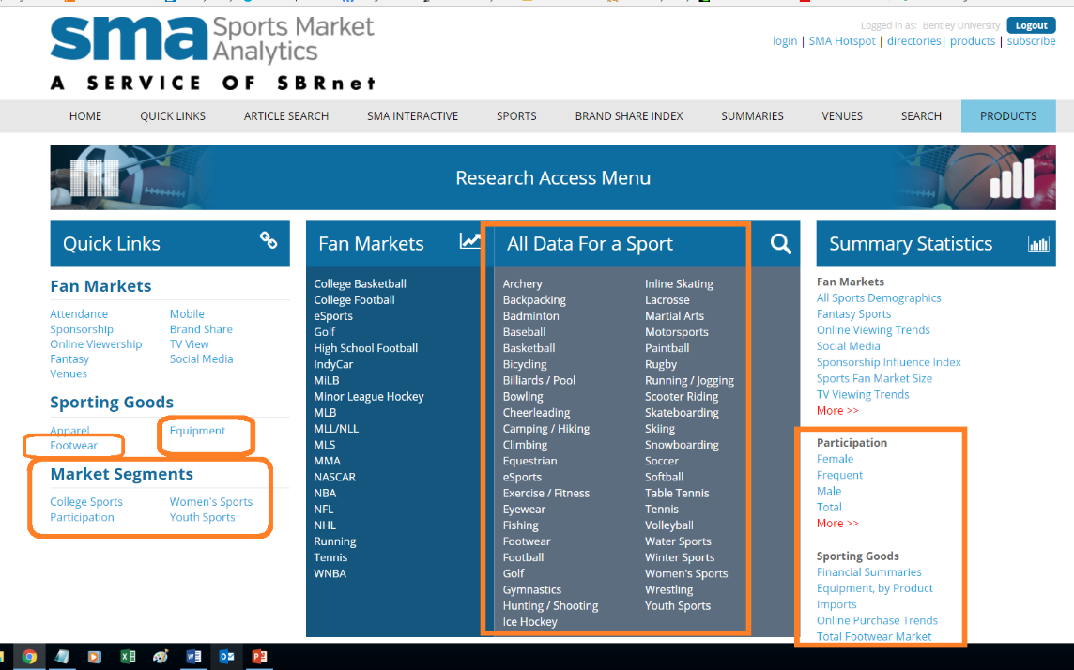Select NASCAR in Fan Markets
The width and height of the screenshot is (1074, 670).
pos(335,477)
